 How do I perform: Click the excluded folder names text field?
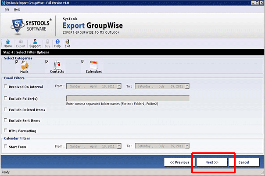point(128,99)
